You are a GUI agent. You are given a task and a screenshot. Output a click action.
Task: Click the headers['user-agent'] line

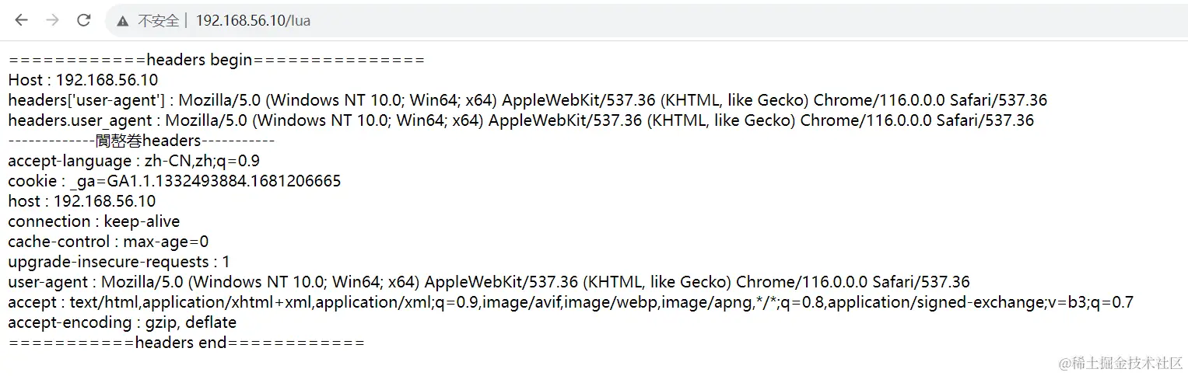[x=527, y=100]
